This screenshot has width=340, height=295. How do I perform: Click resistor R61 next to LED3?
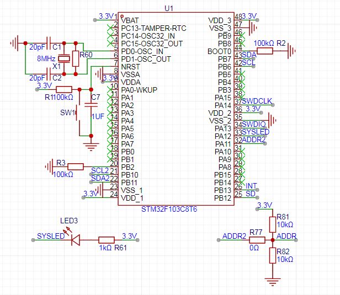click(x=106, y=240)
